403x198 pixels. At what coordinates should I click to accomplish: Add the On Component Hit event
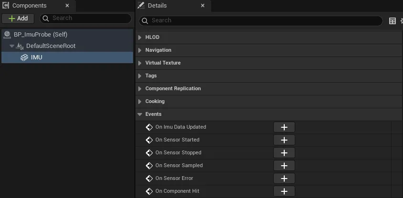click(x=284, y=191)
